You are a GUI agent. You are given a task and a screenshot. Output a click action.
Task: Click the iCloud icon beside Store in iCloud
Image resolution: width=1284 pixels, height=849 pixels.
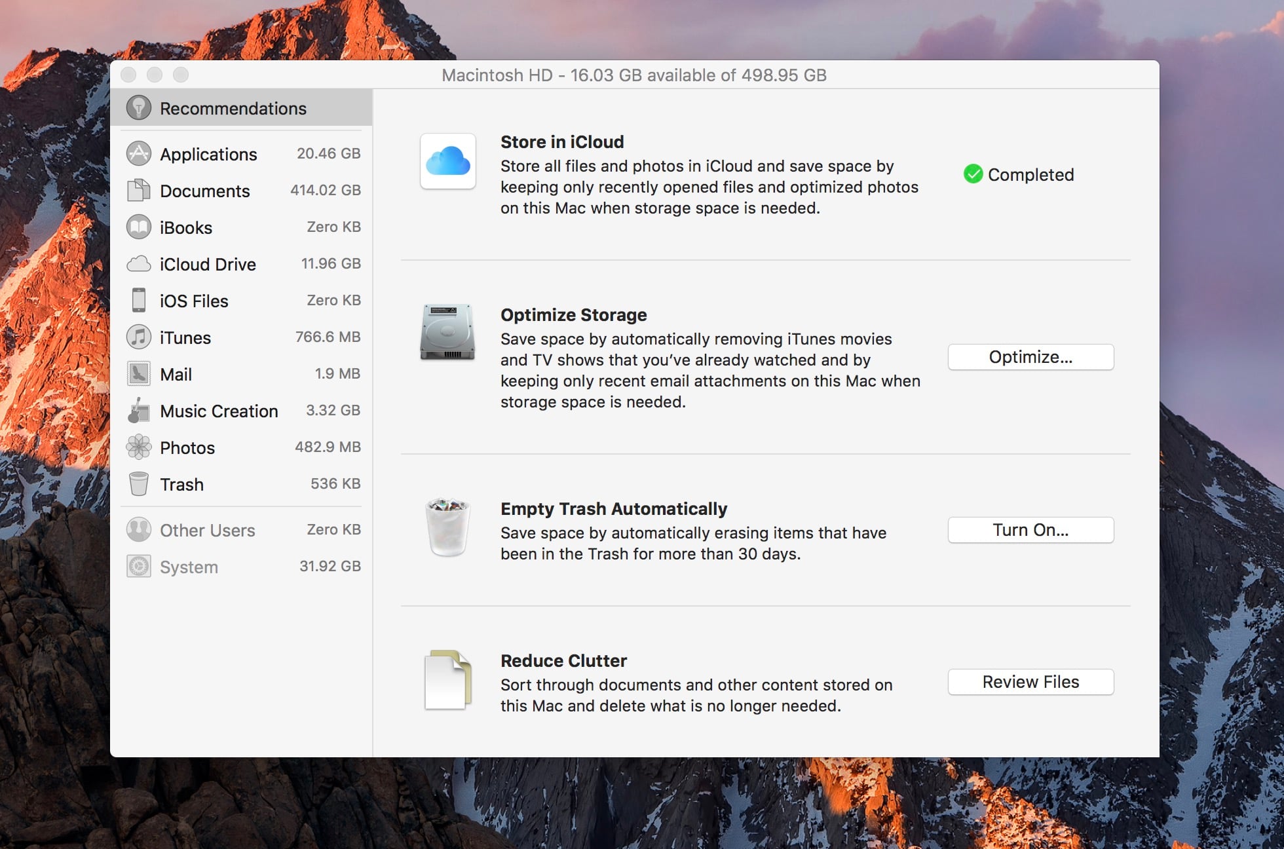448,161
